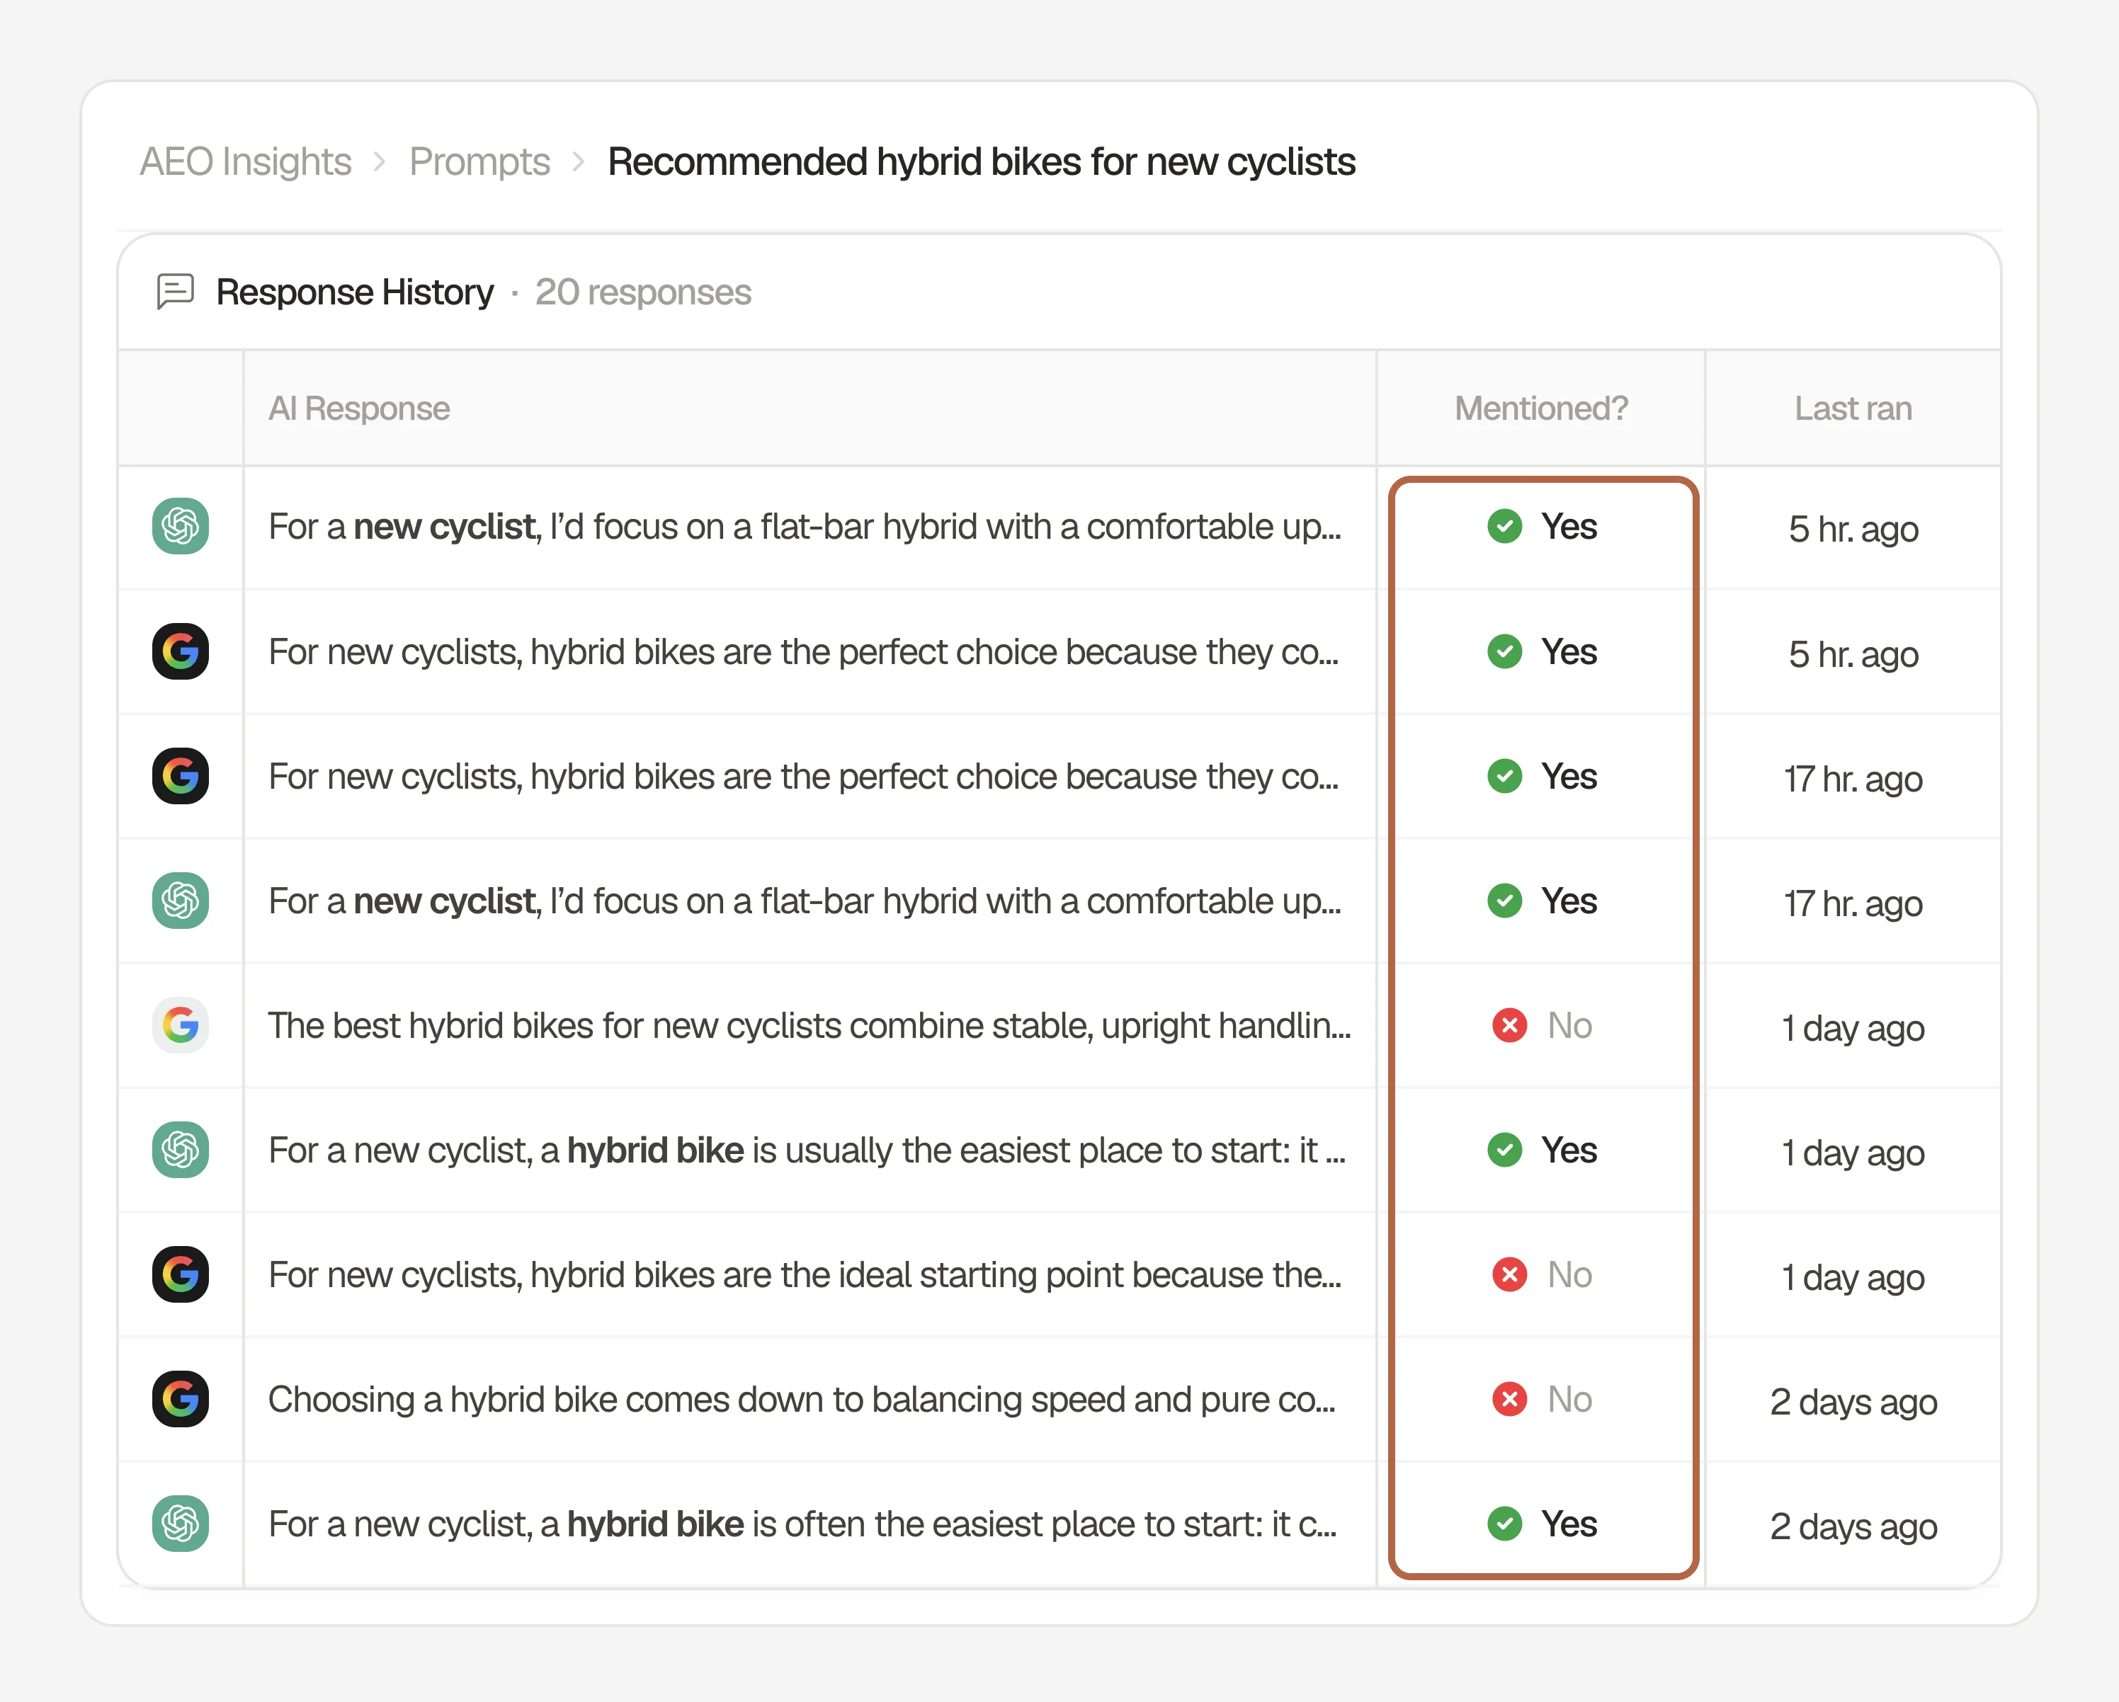Click the green check icon in the first 17 hr. ago row
The width and height of the screenshot is (2119, 1702).
pyautogui.click(x=1505, y=777)
